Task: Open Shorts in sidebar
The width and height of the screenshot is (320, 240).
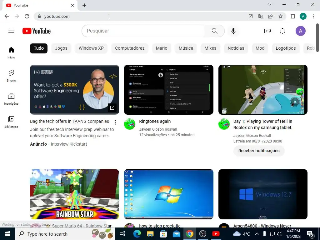Action: click(x=11, y=76)
